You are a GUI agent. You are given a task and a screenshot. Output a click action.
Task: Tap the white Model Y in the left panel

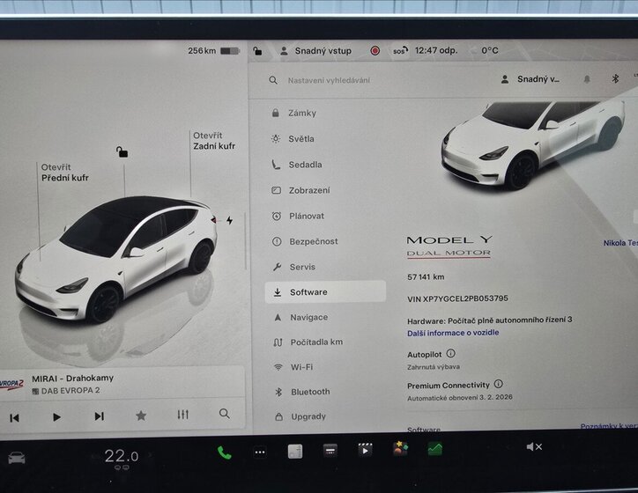click(x=116, y=260)
